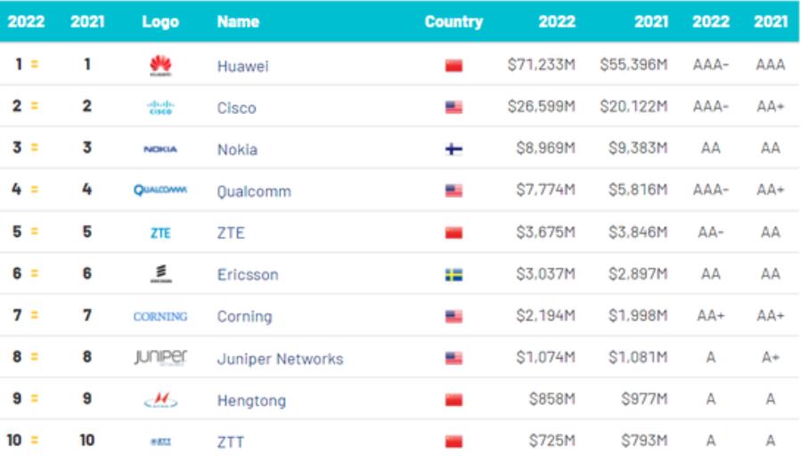Click China flag in Huawei row

454,67
